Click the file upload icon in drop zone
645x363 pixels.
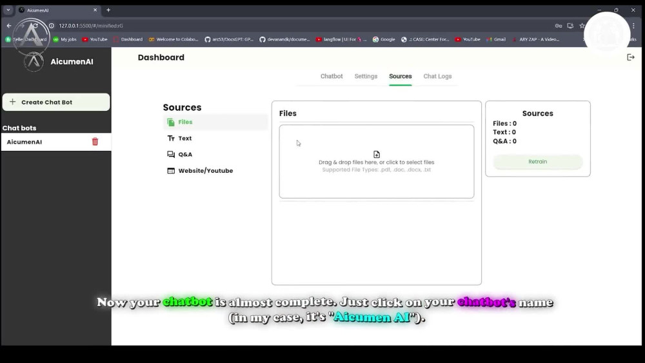[x=377, y=154]
